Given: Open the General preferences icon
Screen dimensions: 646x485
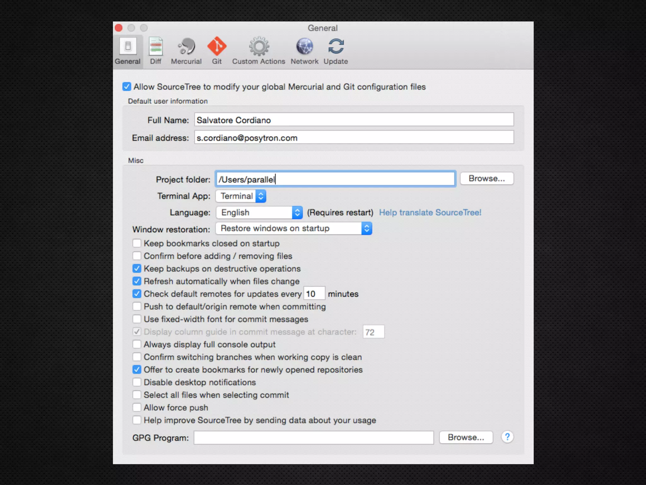Looking at the screenshot, I should (x=127, y=47).
